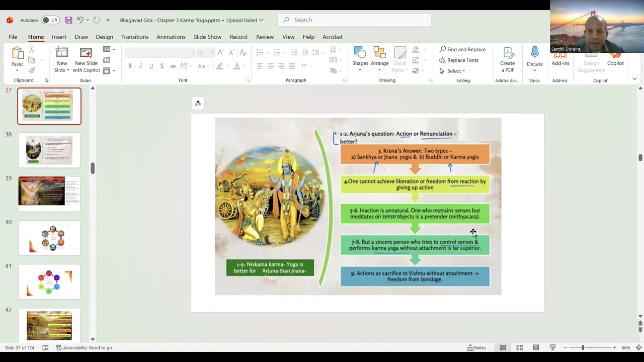Click the Paste clipboard icon
This screenshot has height=362, width=644.
click(x=17, y=53)
